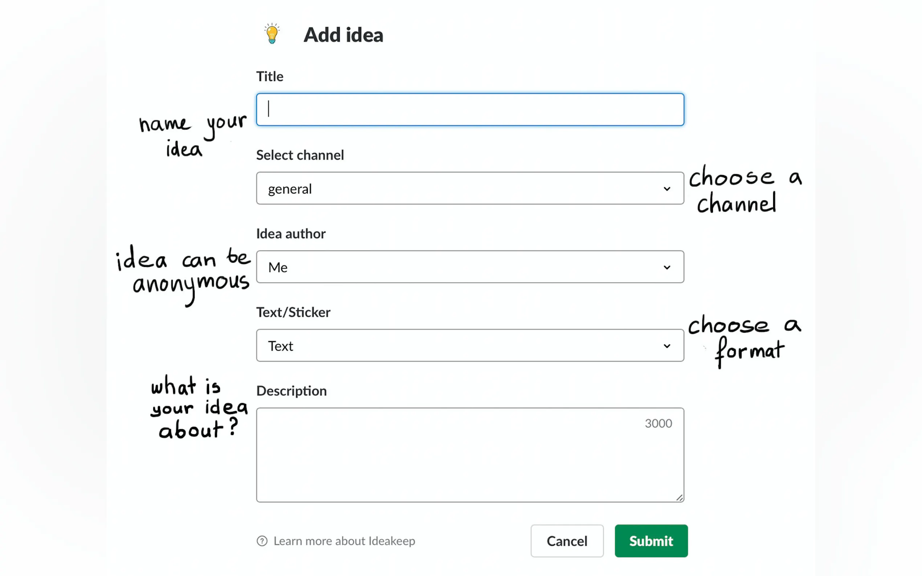Screen dimensions: 922x576
Task: Click the resize handle of the Description box
Action: click(679, 498)
